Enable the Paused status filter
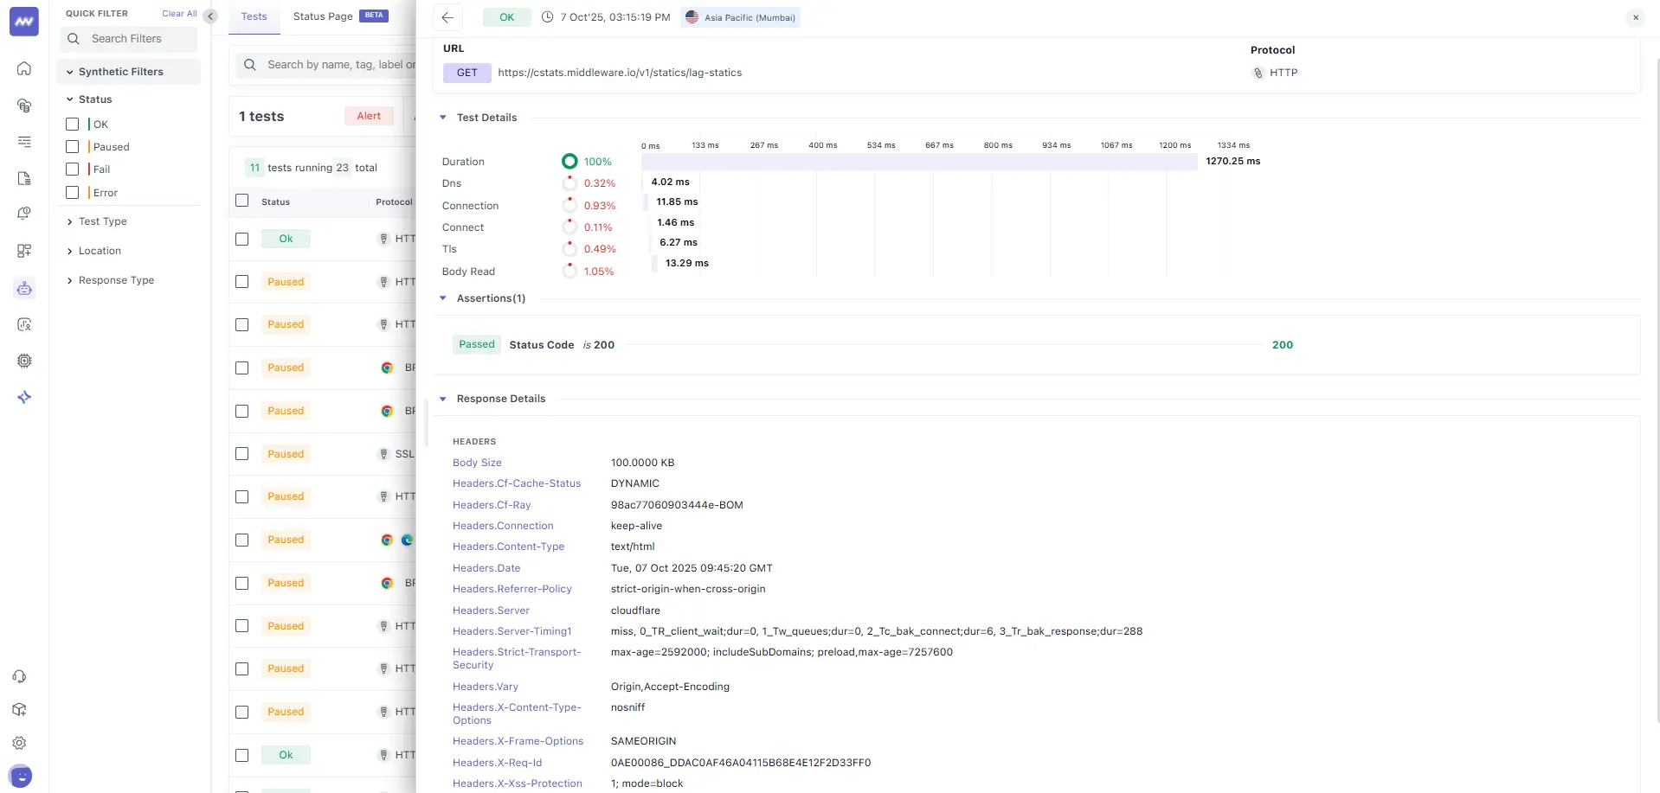 coord(72,146)
